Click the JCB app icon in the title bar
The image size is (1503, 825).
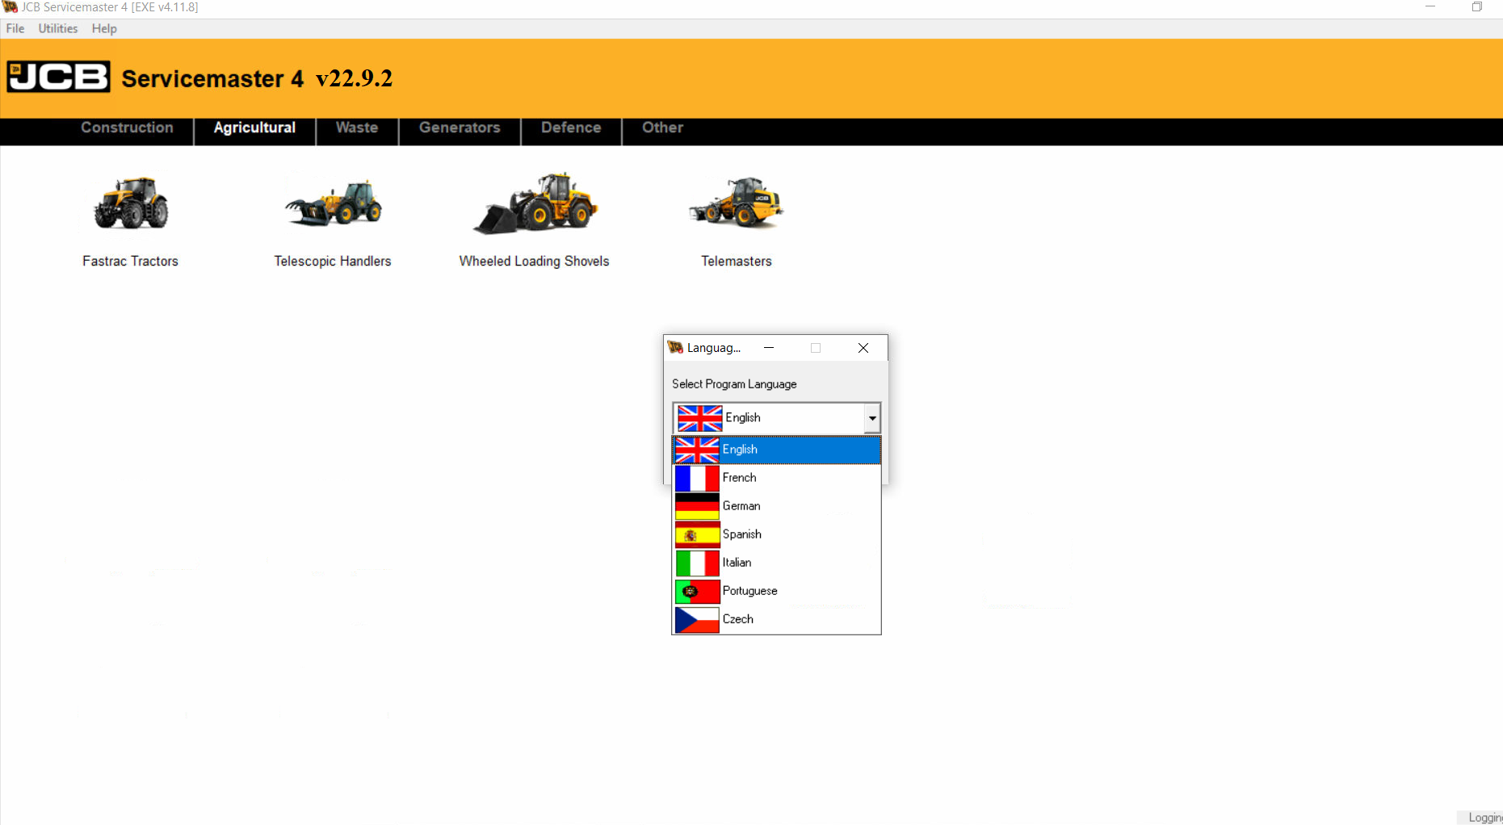10,7
